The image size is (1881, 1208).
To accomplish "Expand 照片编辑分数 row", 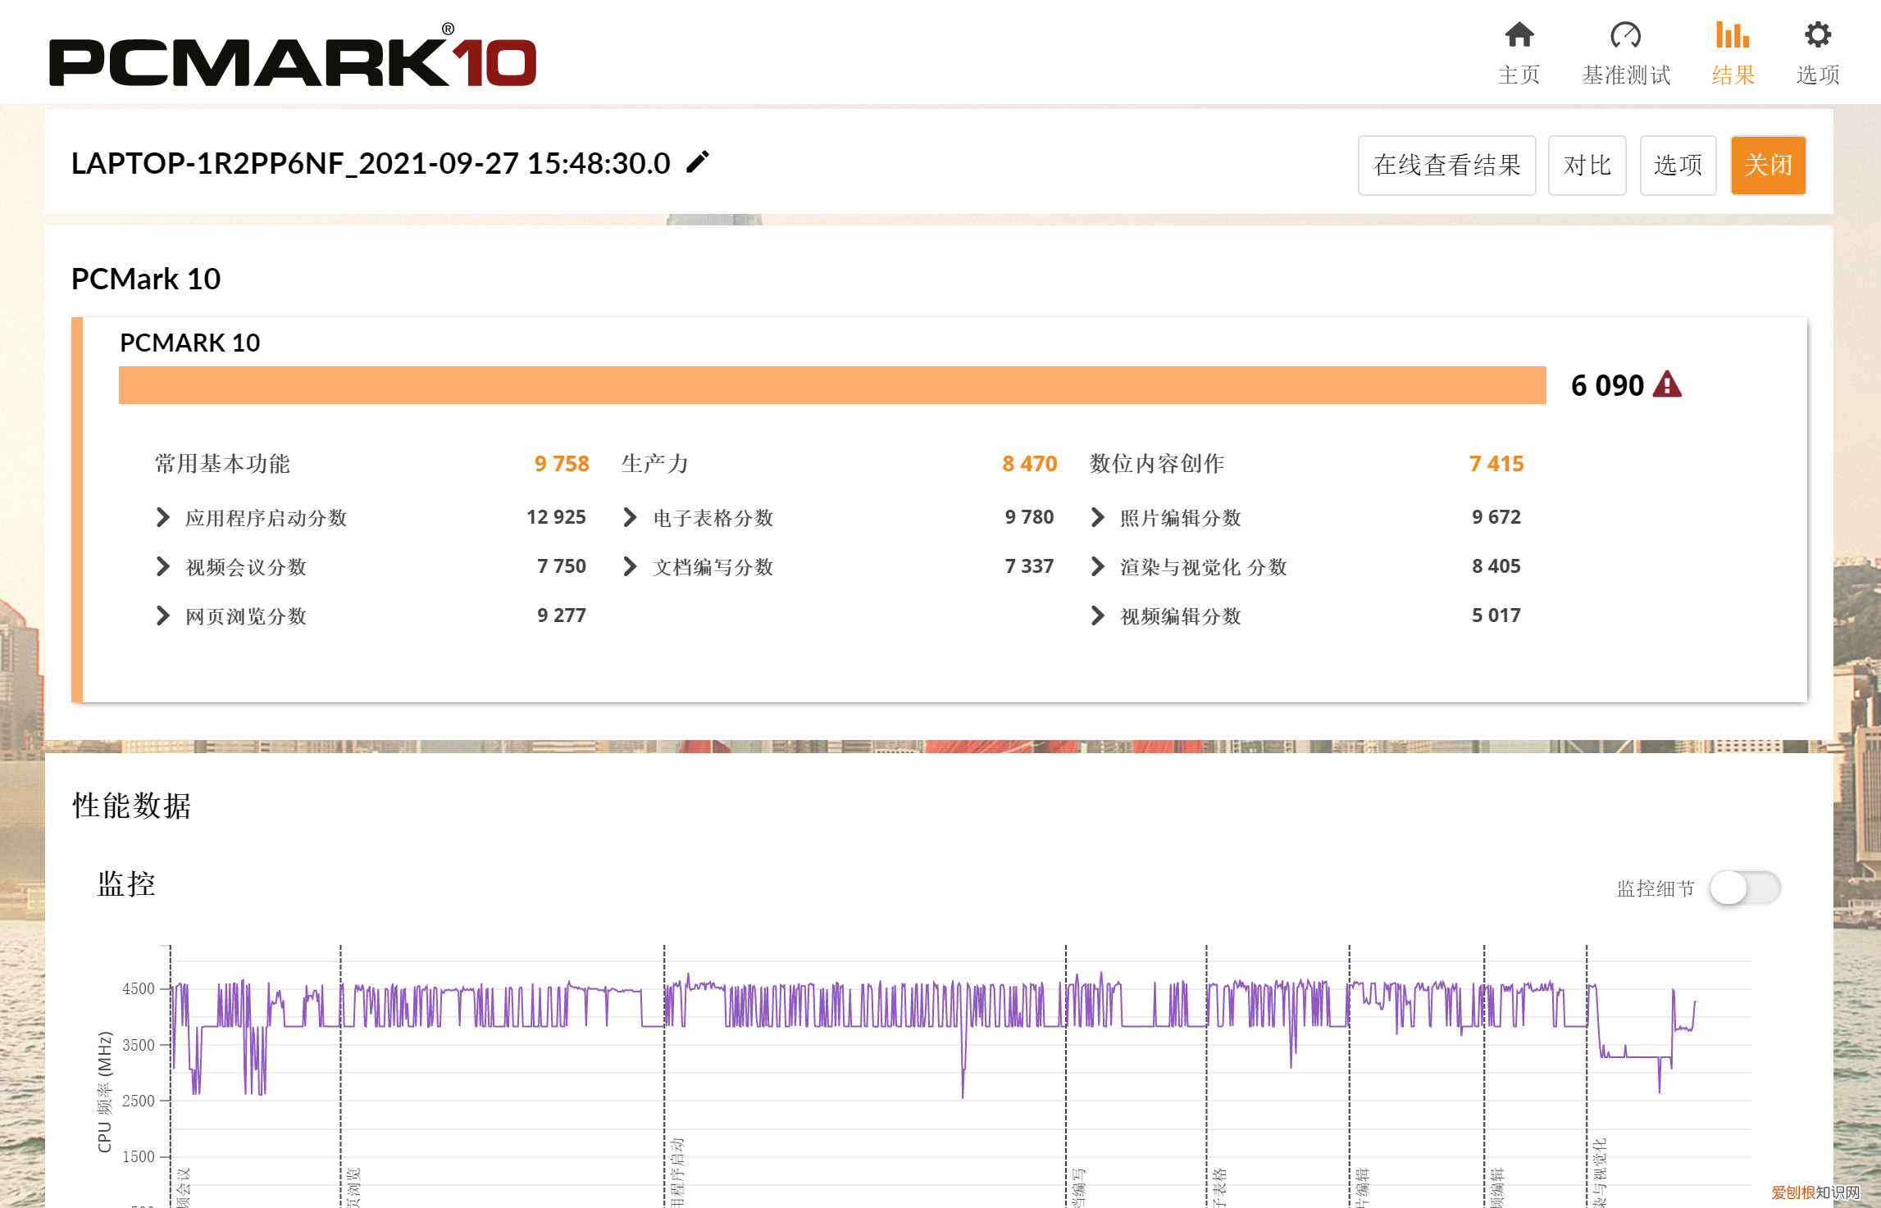I will [x=1098, y=517].
